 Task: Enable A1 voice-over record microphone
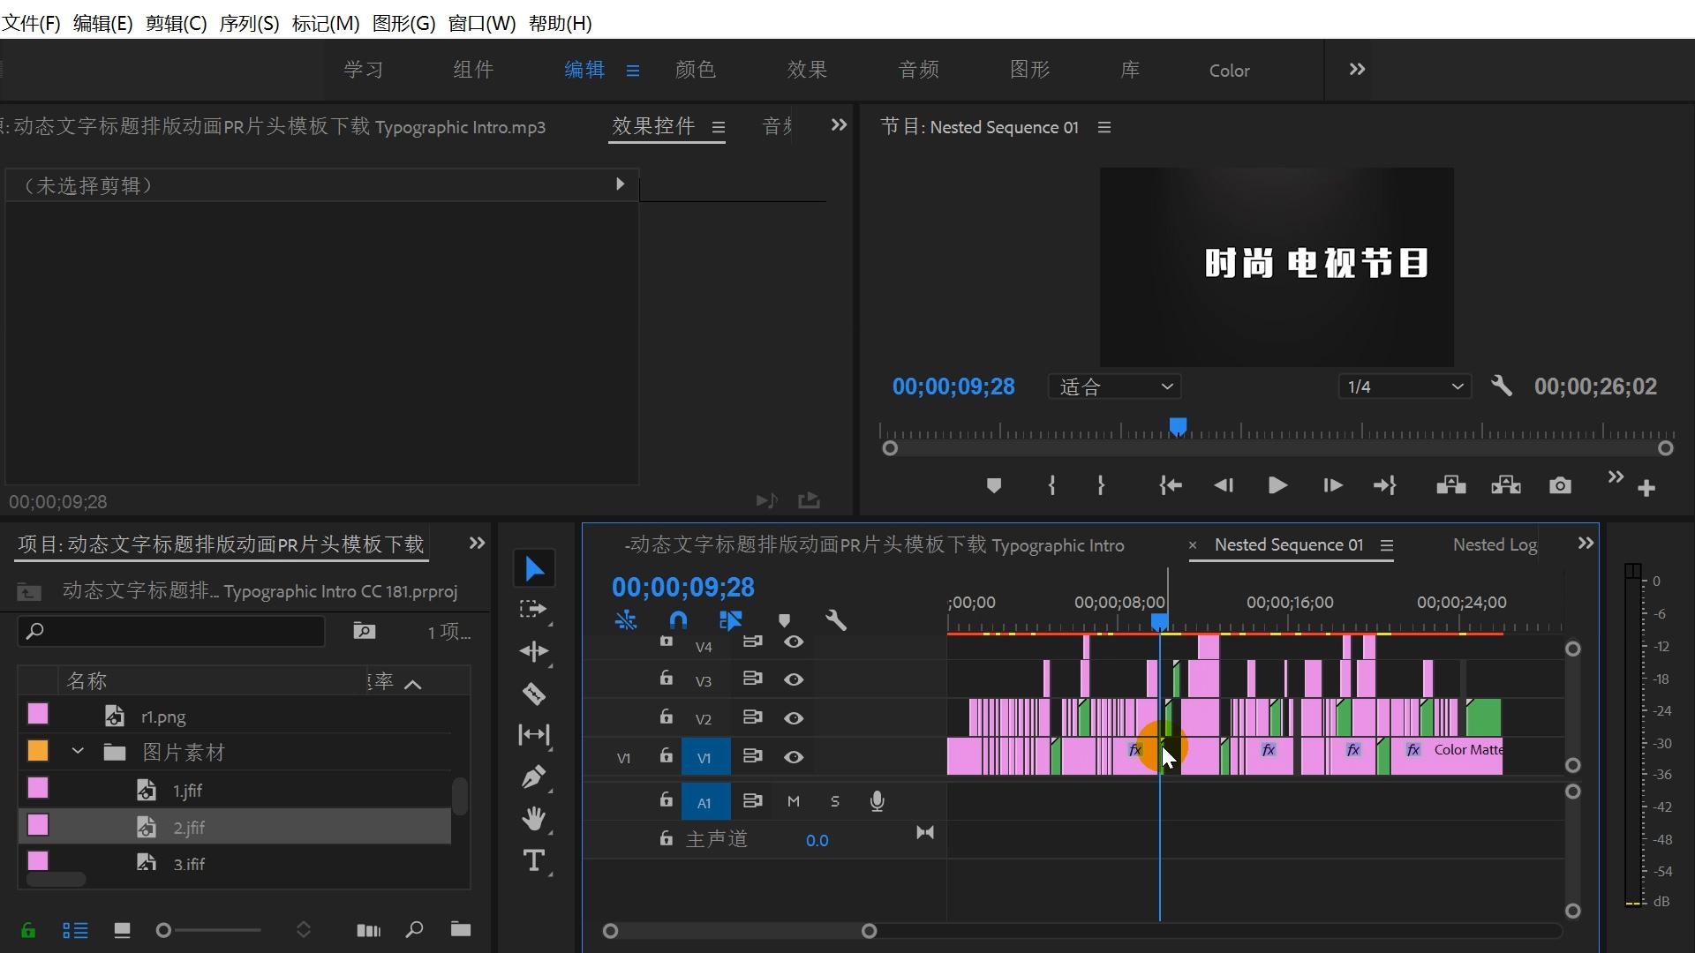pyautogui.click(x=877, y=801)
